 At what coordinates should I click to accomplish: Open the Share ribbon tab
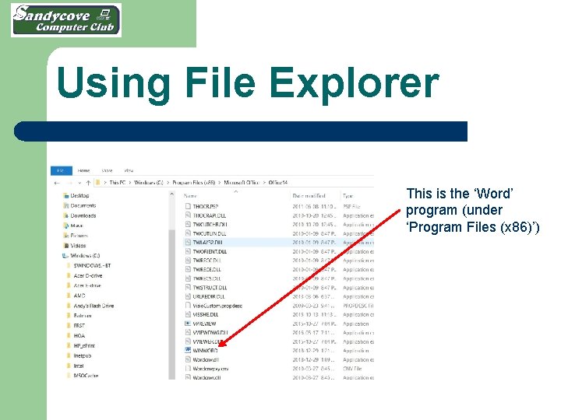coord(107,170)
